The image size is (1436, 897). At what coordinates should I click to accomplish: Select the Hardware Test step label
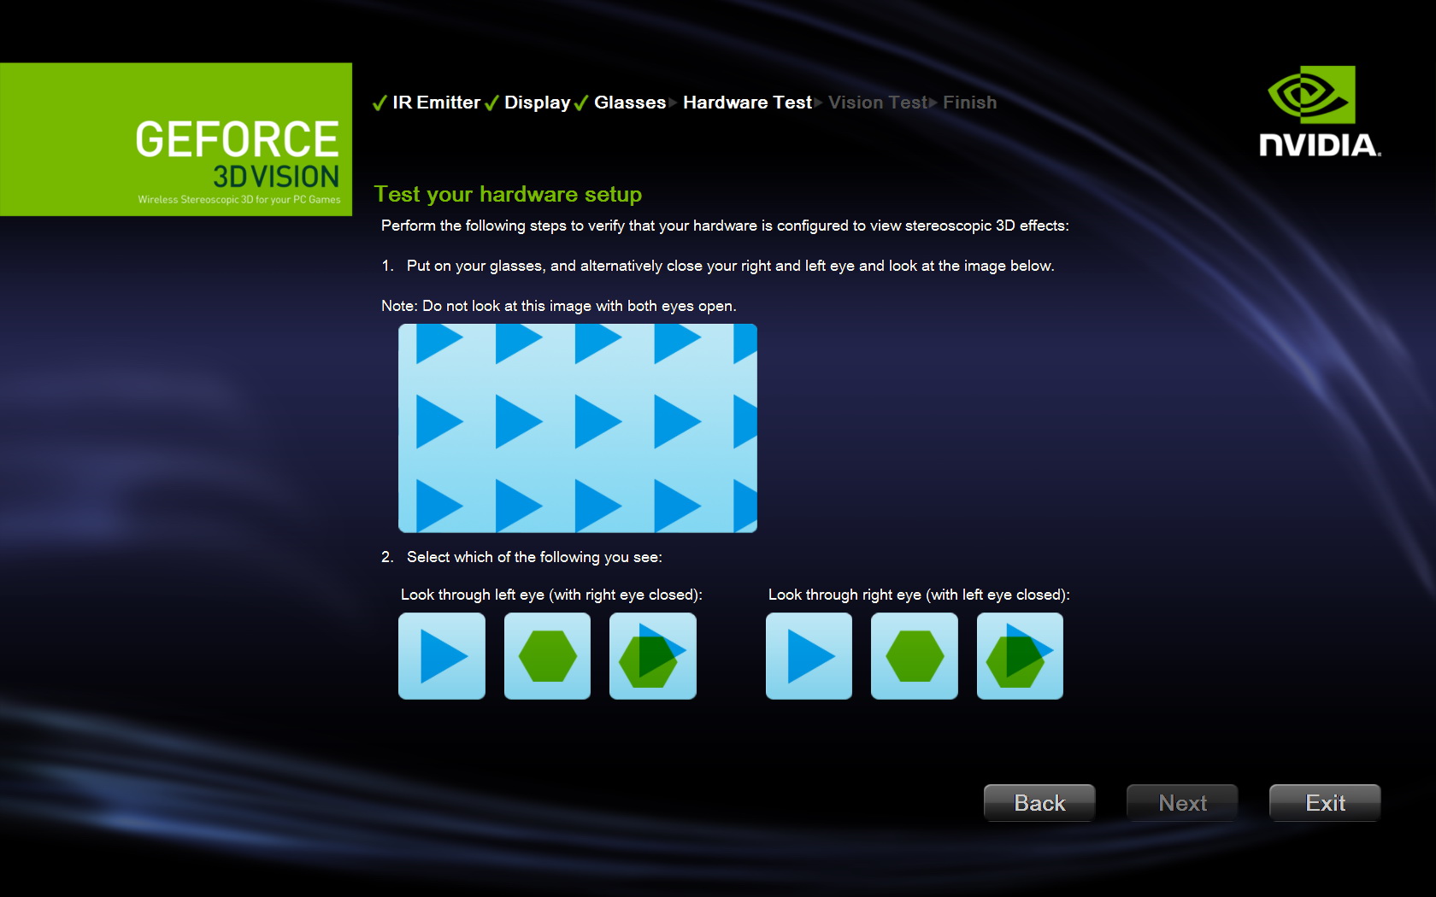747,103
